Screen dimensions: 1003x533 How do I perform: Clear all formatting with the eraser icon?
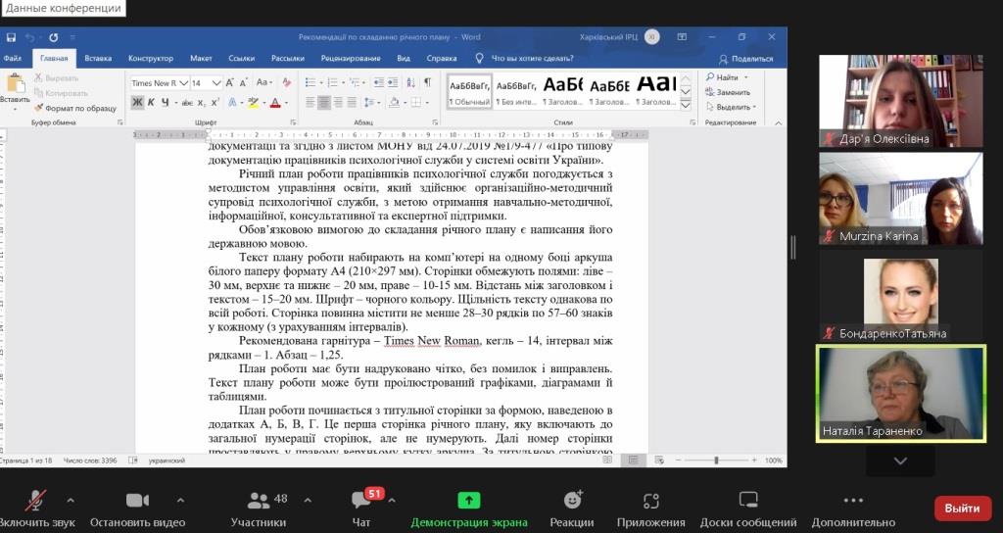[287, 82]
